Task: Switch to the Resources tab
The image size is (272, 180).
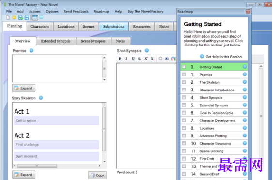Action: tap(142, 26)
